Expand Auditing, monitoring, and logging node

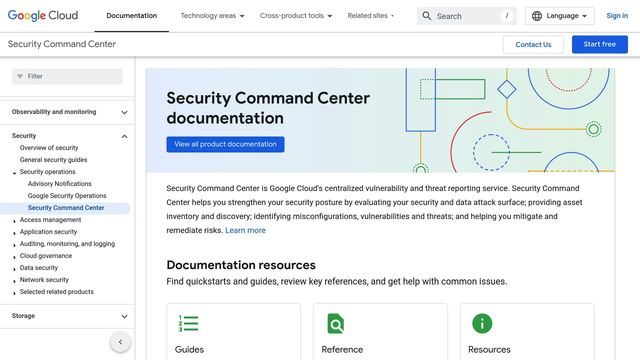pyautogui.click(x=14, y=245)
